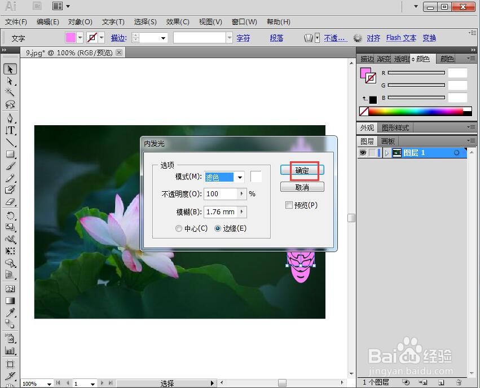Click the pink fill swatch in control bar
Viewport: 480px width, 388px height.
(x=71, y=38)
